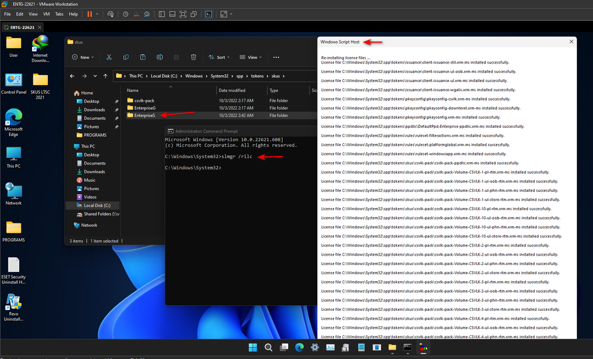Open Settings gear from the taskbar

(315, 347)
